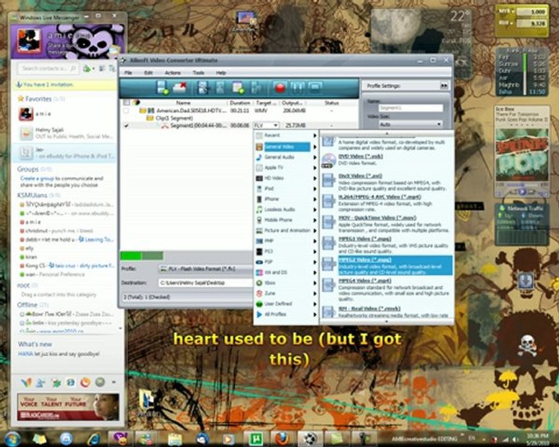The image size is (559, 447).
Task: Click the Profile Settings Name input field
Action: point(411,107)
